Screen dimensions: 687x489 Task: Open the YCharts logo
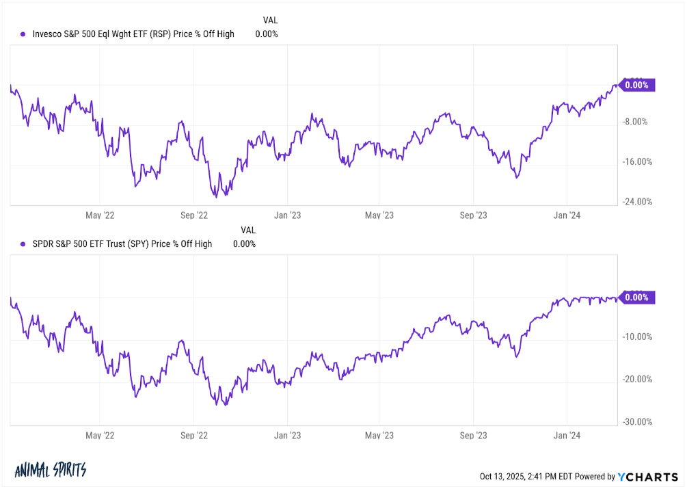coord(648,476)
